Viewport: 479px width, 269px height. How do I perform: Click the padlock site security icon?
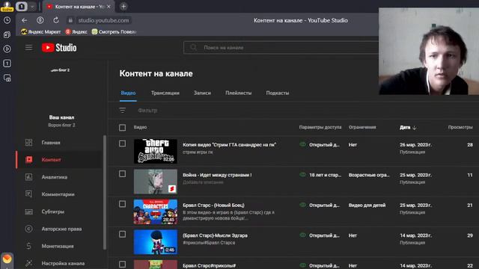point(70,20)
